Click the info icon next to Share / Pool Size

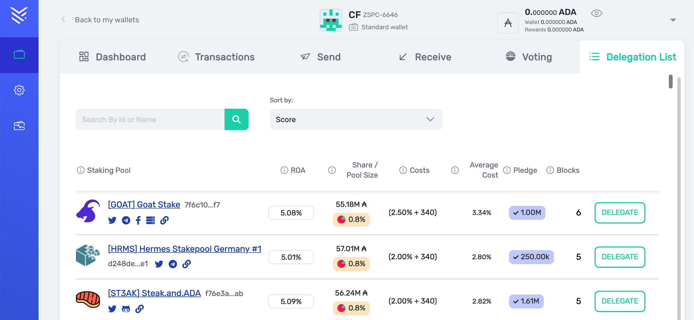pyautogui.click(x=332, y=170)
